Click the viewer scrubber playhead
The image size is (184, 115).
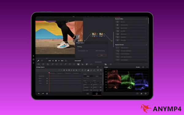(x=47, y=58)
